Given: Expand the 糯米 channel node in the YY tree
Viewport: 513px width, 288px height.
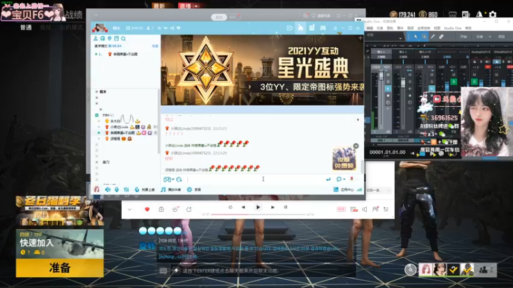Looking at the screenshot, I should (97, 92).
